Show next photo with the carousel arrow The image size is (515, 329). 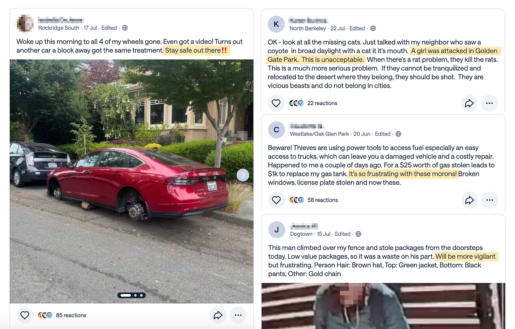(x=243, y=175)
